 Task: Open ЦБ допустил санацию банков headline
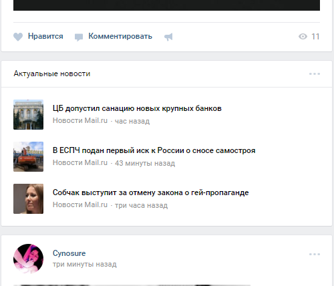pyautogui.click(x=137, y=108)
